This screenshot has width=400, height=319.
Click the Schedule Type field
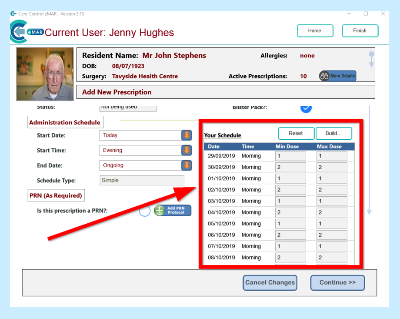[x=142, y=180]
